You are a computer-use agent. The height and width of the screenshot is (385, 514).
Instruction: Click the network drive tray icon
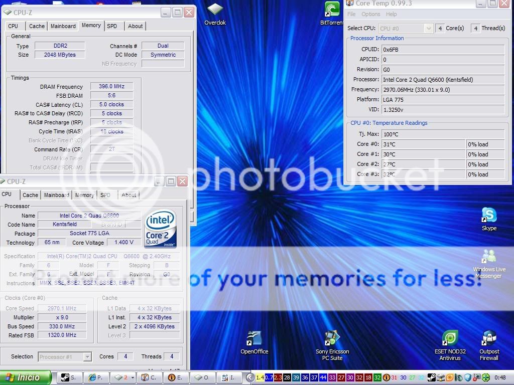(441, 377)
